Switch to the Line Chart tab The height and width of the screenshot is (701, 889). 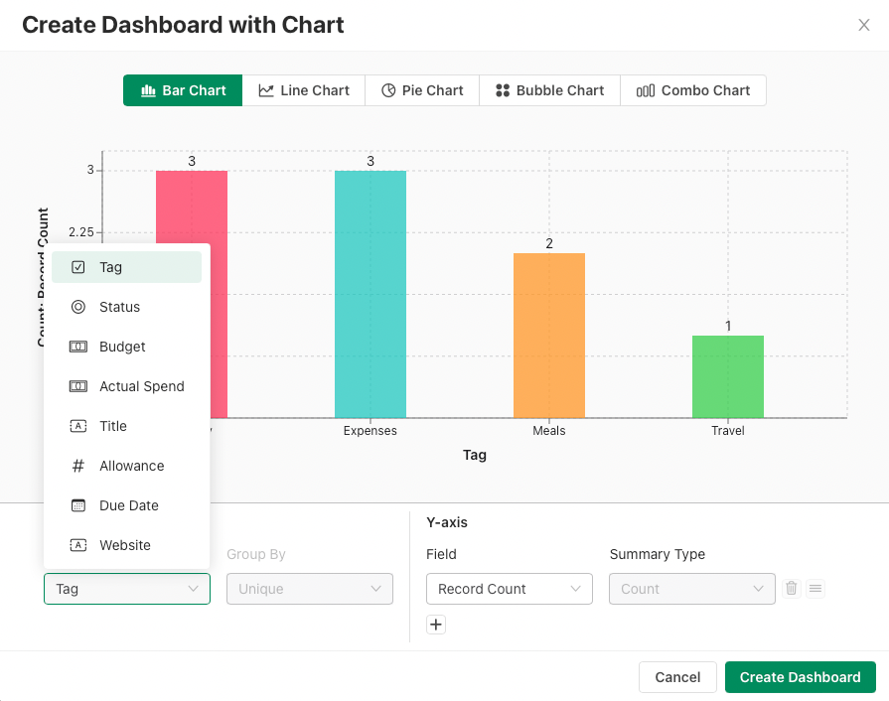point(304,90)
